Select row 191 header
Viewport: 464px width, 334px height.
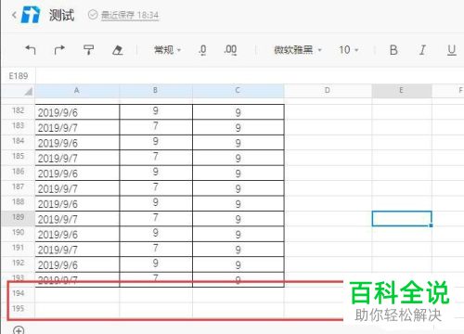(x=18, y=248)
